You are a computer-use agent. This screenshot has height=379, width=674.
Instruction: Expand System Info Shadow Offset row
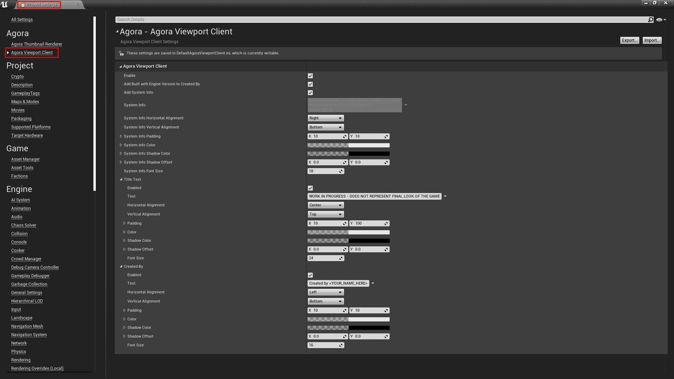121,163
